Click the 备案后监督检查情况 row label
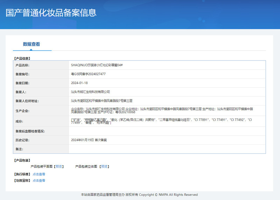Image resolution: width=280 pixels, height=200 pixels. click(30, 131)
